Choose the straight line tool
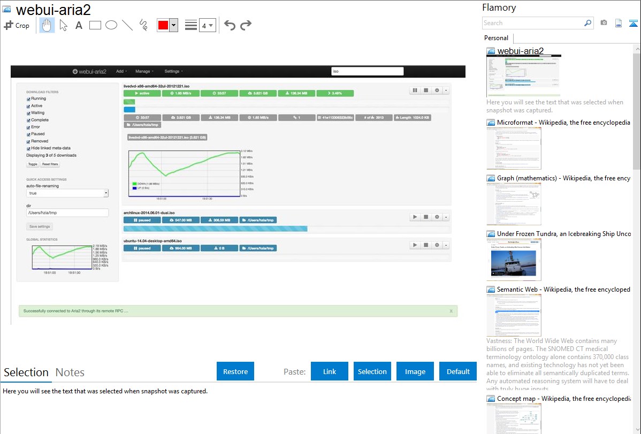Image resolution: width=641 pixels, height=434 pixels. pyautogui.click(x=127, y=25)
